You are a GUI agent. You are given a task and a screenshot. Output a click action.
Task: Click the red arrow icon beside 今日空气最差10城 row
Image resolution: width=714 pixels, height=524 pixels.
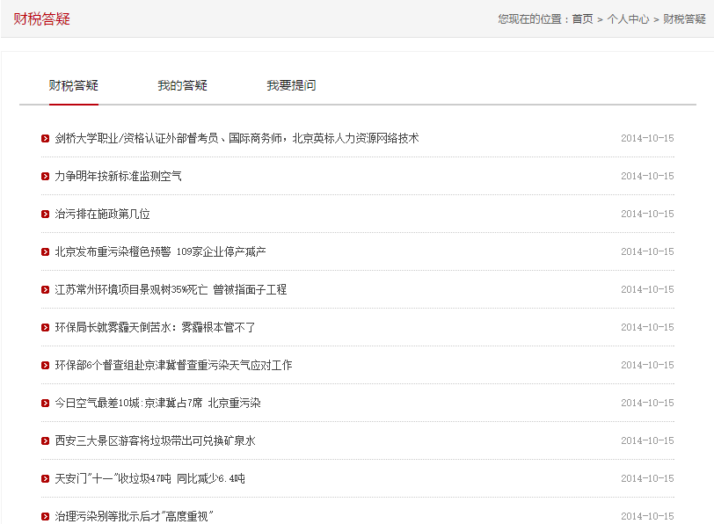(45, 403)
